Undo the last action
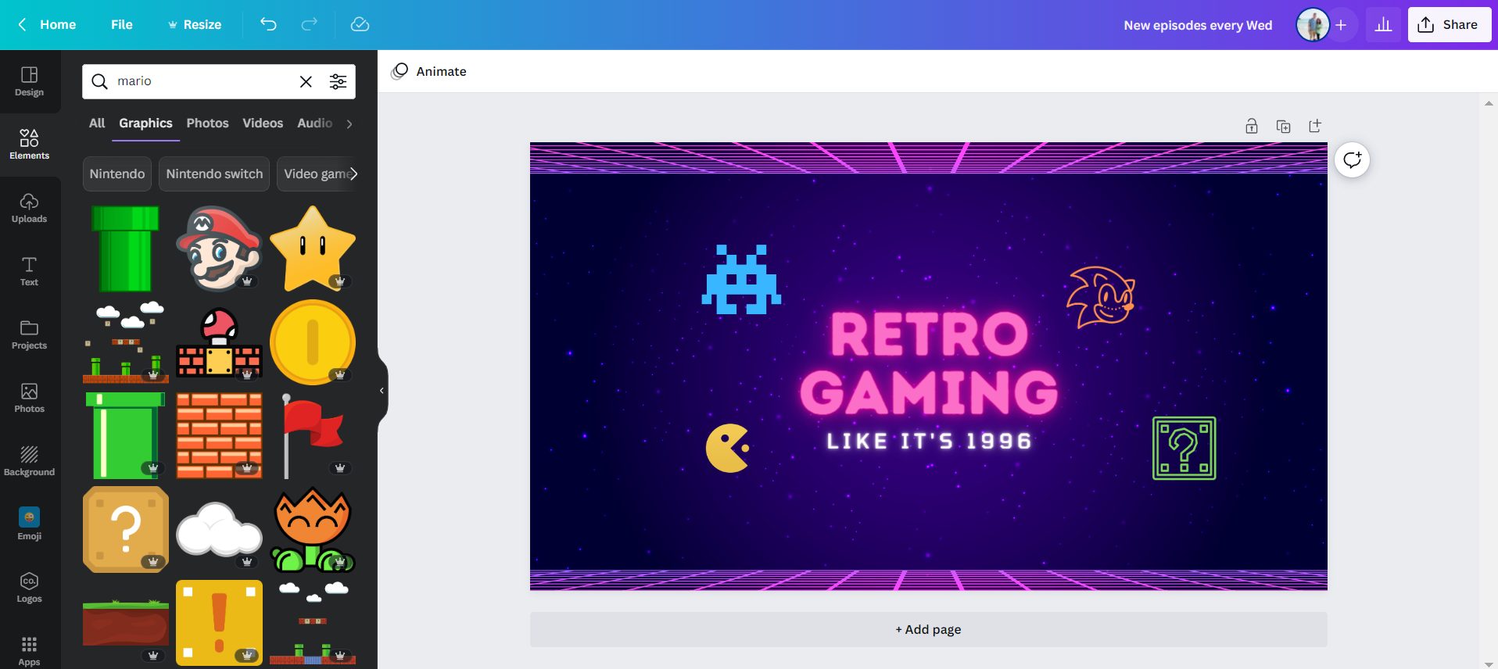Viewport: 1498px width, 669px height. (x=268, y=24)
